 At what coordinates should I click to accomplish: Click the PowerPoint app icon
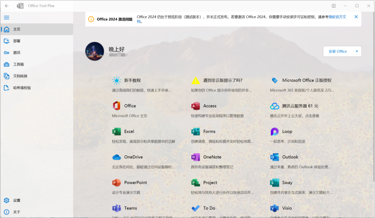[x=116, y=183]
